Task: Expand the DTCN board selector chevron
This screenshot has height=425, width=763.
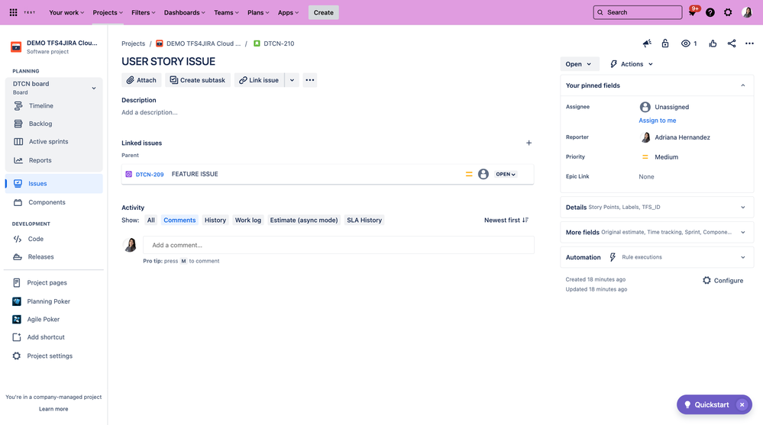Action: tap(94, 88)
